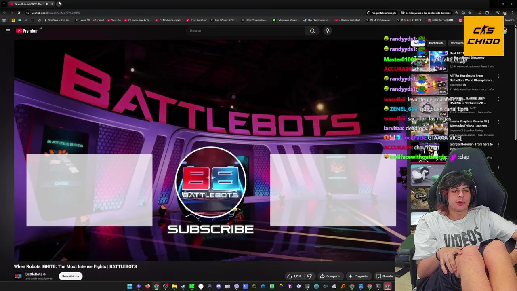The height and width of the screenshot is (291, 517).
Task: Open Kick app from the taskbar
Action: [192, 286]
